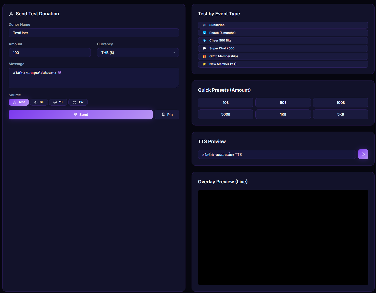Viewport: 376px width, 293px height.
Task: Click the Overlay Preview live black area
Action: (283, 238)
